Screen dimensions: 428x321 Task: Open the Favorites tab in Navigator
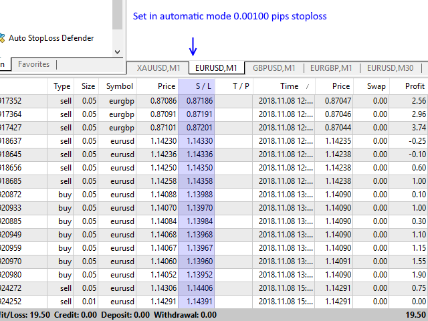point(34,64)
